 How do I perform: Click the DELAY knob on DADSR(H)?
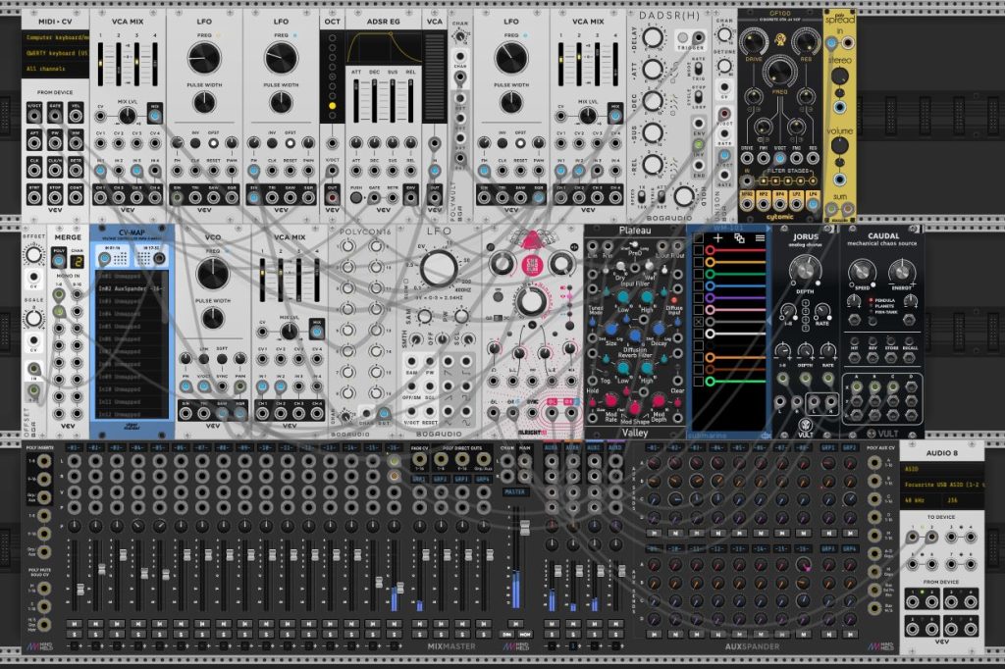tap(652, 37)
